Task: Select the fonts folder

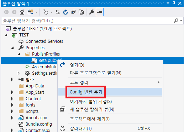Action: pos(30,105)
